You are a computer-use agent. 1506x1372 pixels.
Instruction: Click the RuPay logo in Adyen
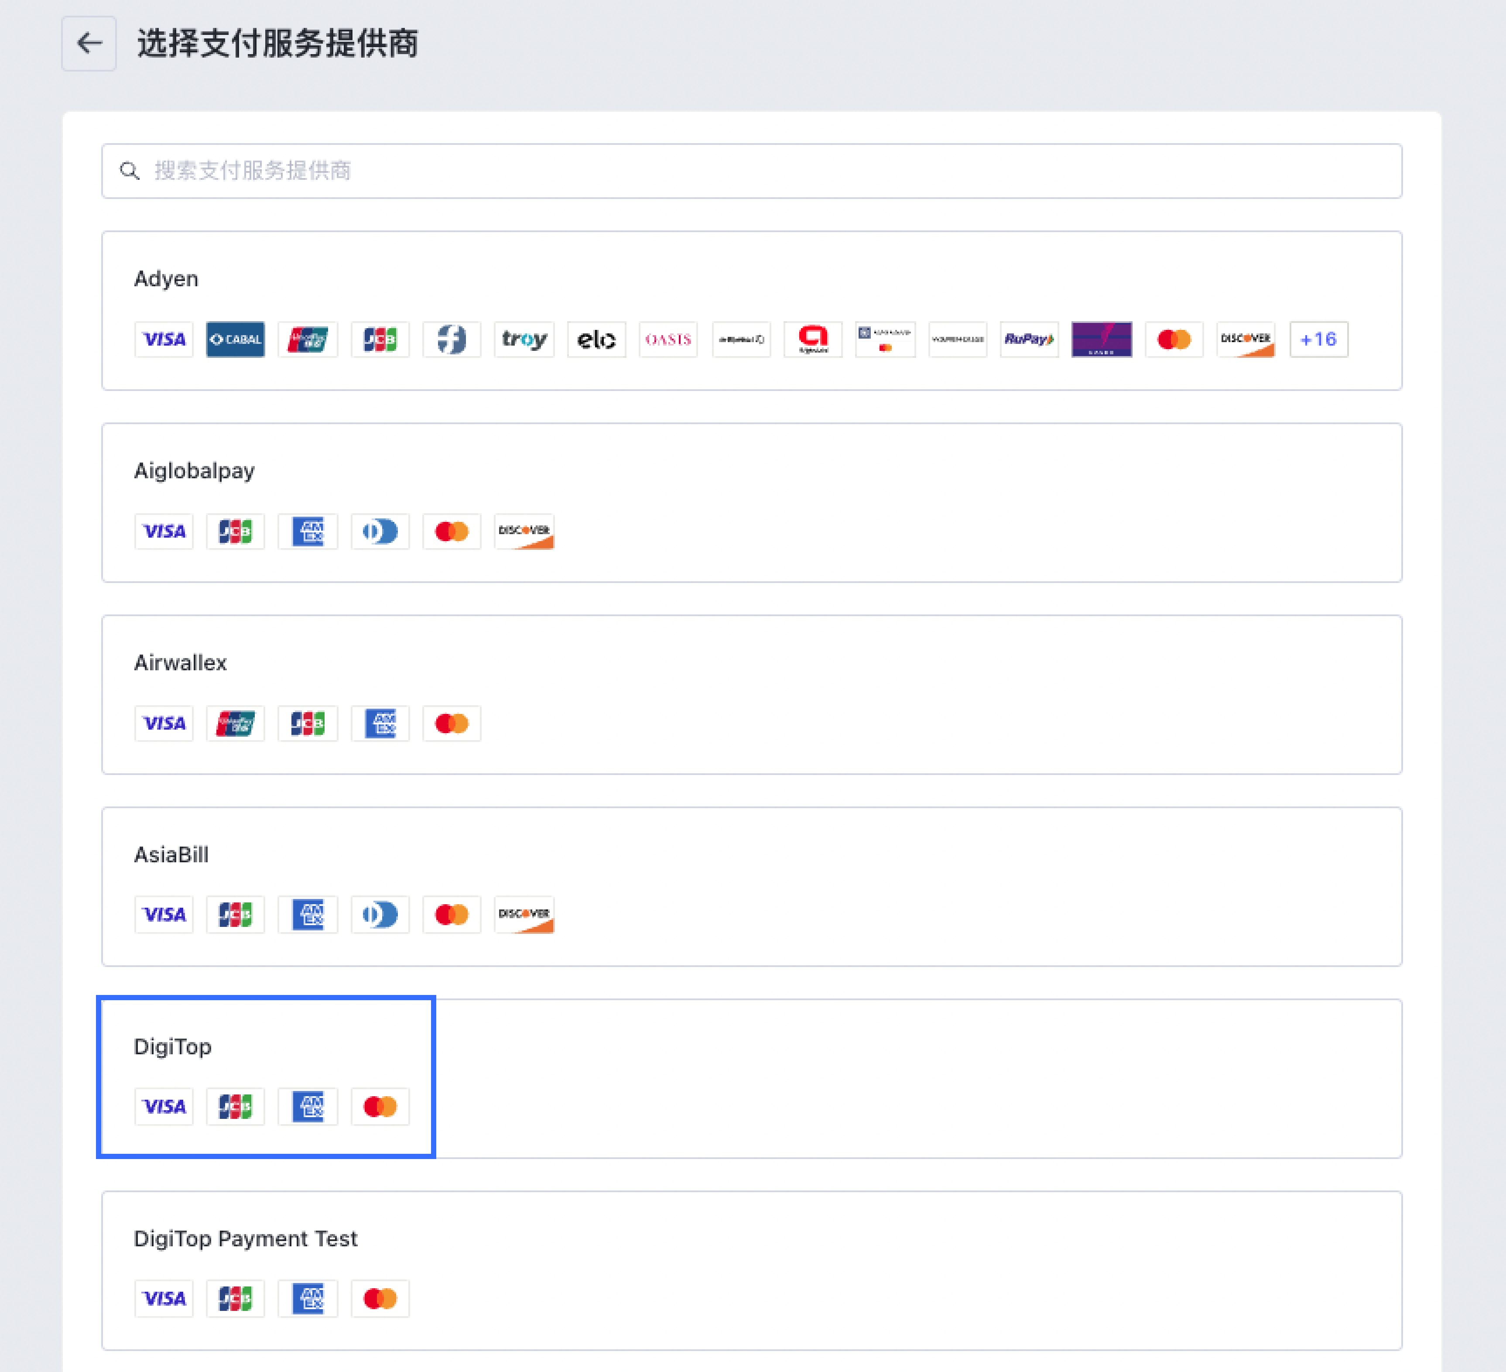1029,339
